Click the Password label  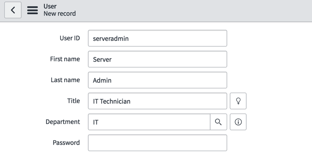tap(66, 143)
